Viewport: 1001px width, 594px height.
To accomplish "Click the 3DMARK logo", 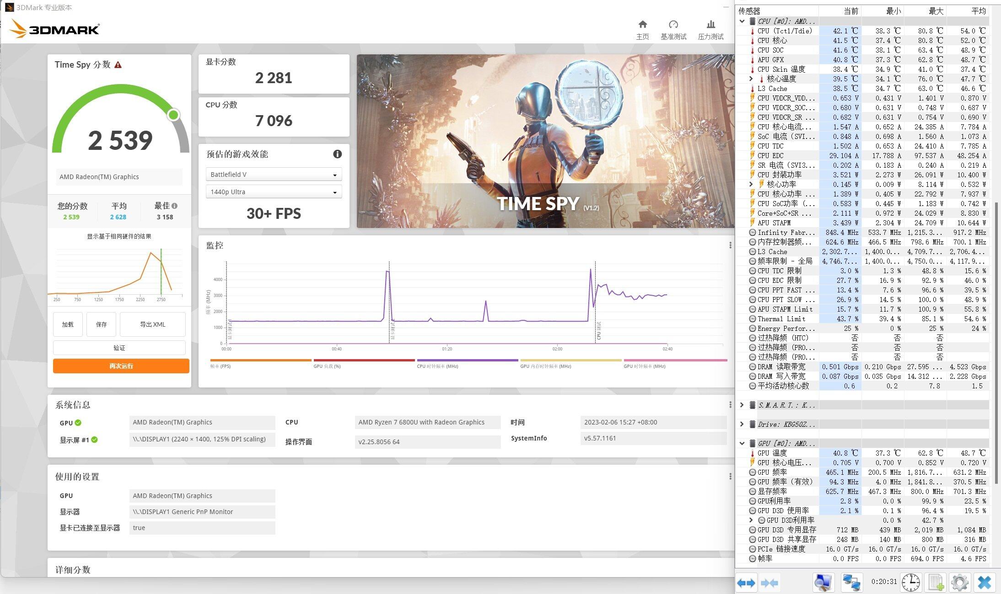I will coord(54,29).
